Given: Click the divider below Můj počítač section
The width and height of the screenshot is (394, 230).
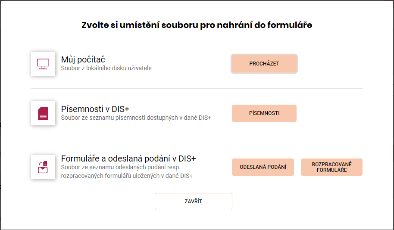Looking at the screenshot, I should coord(197,88).
